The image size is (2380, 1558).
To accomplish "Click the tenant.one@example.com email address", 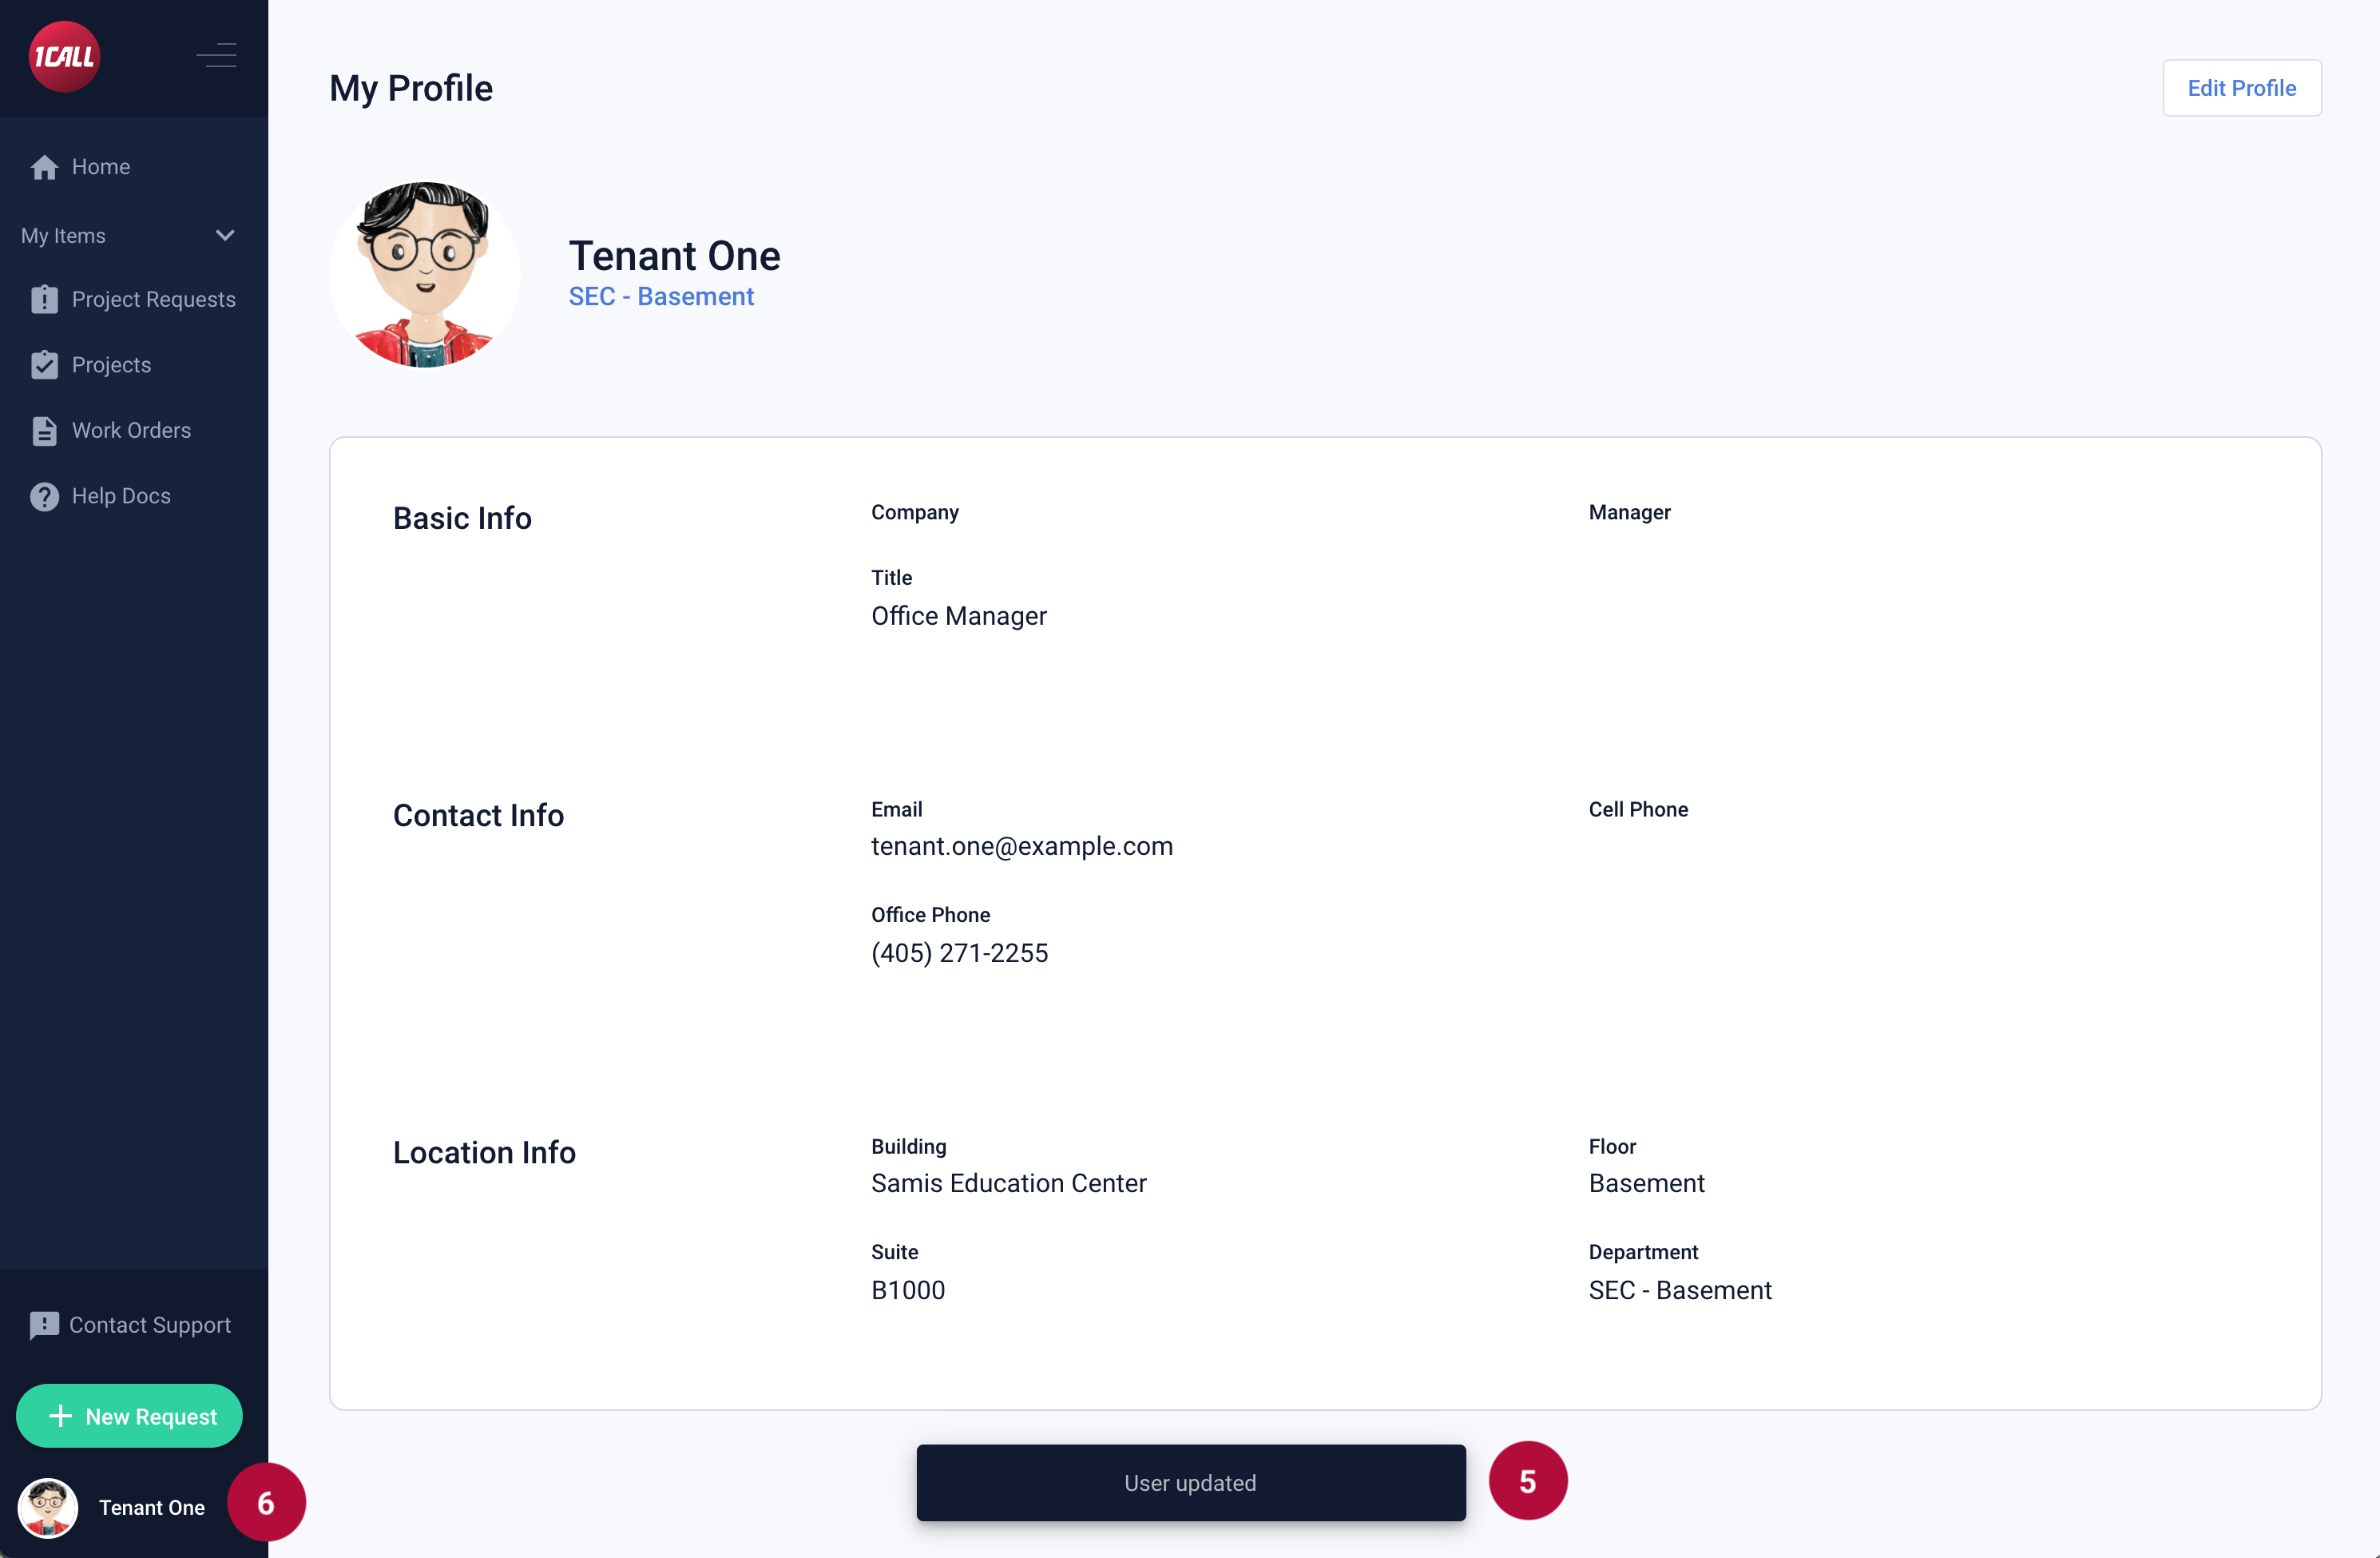I will [1021, 847].
